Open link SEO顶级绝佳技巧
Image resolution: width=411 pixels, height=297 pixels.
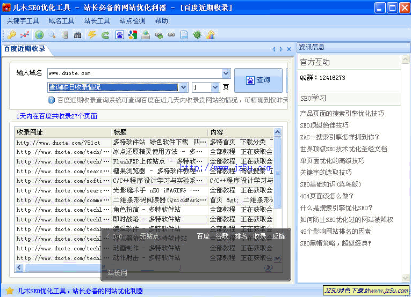325,125
